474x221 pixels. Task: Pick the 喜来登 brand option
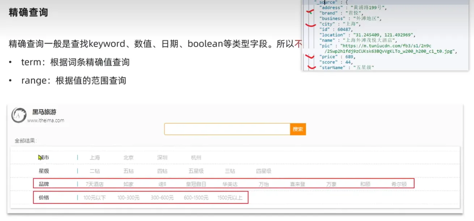pos(297,184)
